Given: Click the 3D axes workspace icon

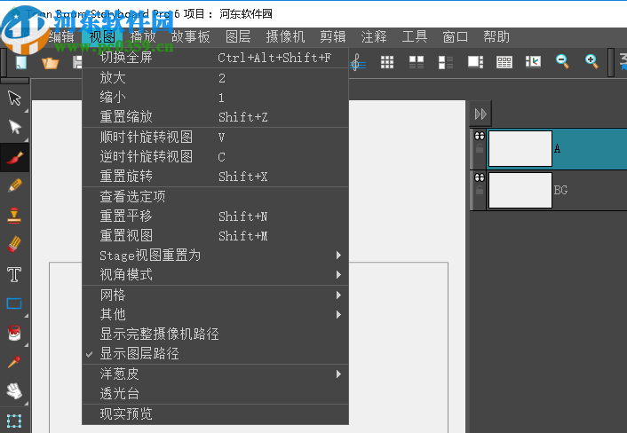Looking at the screenshot, I should click(x=533, y=62).
